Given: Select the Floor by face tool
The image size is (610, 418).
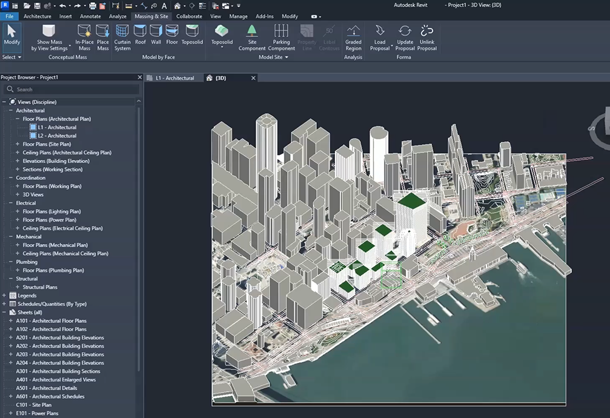Looking at the screenshot, I should coord(172,35).
